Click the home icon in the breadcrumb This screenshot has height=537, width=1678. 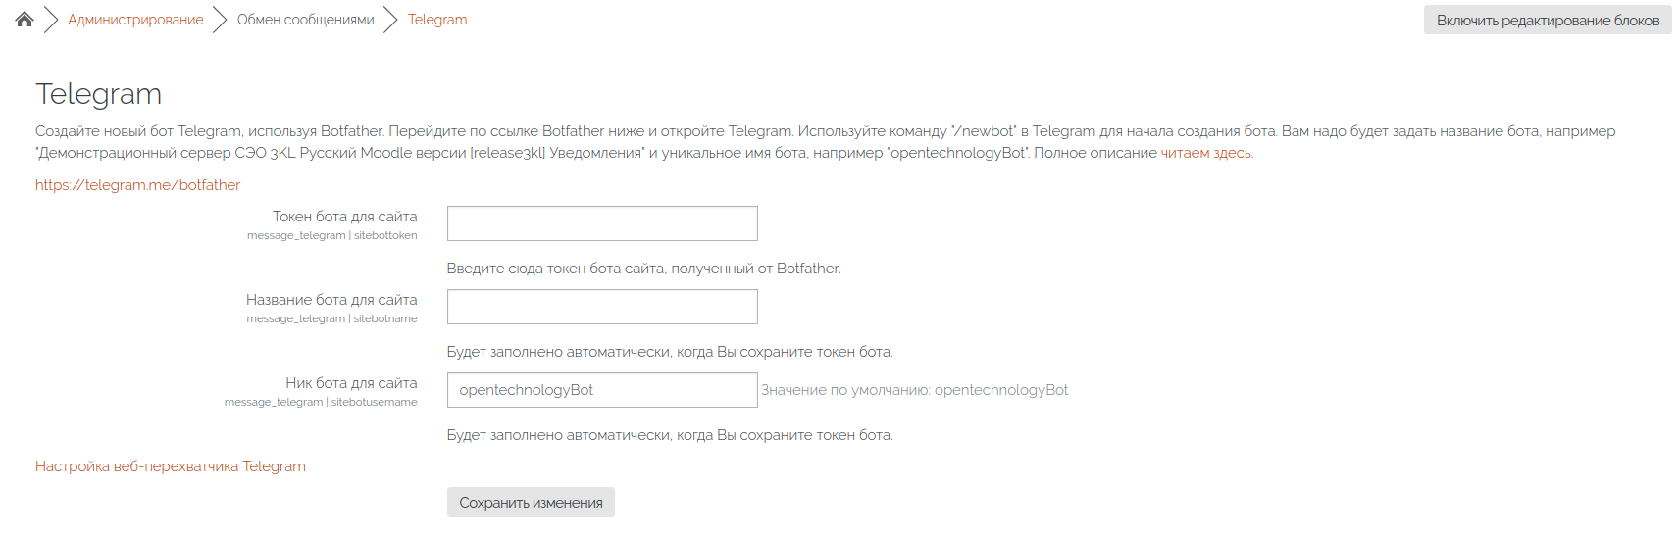[x=25, y=20]
